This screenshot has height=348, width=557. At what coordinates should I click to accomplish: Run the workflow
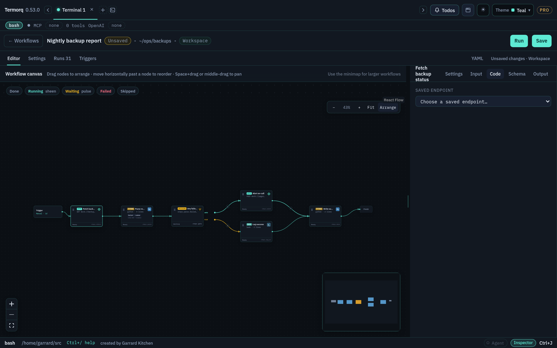click(519, 41)
